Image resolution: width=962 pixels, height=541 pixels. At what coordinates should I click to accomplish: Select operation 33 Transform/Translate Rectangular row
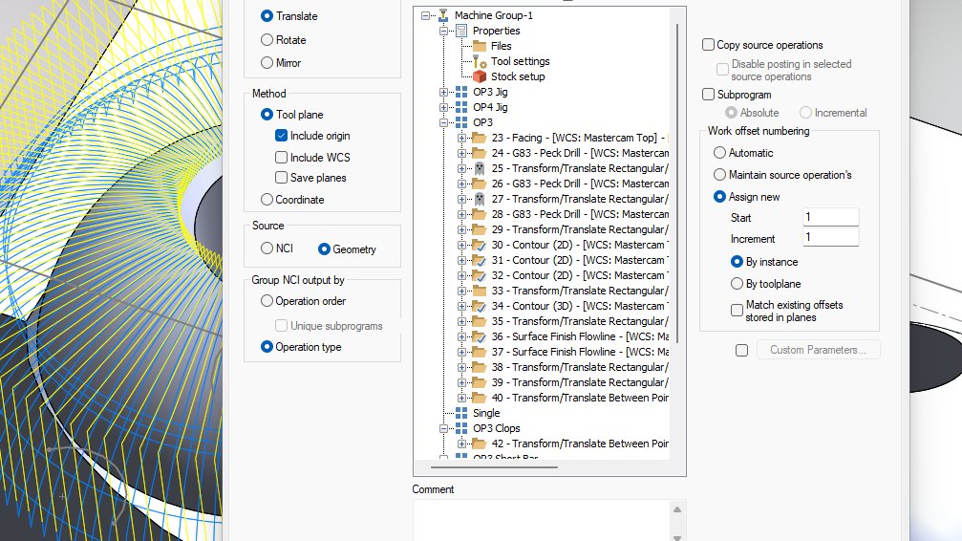580,291
